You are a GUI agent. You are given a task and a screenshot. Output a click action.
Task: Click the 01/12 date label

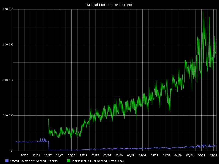[95, 155]
